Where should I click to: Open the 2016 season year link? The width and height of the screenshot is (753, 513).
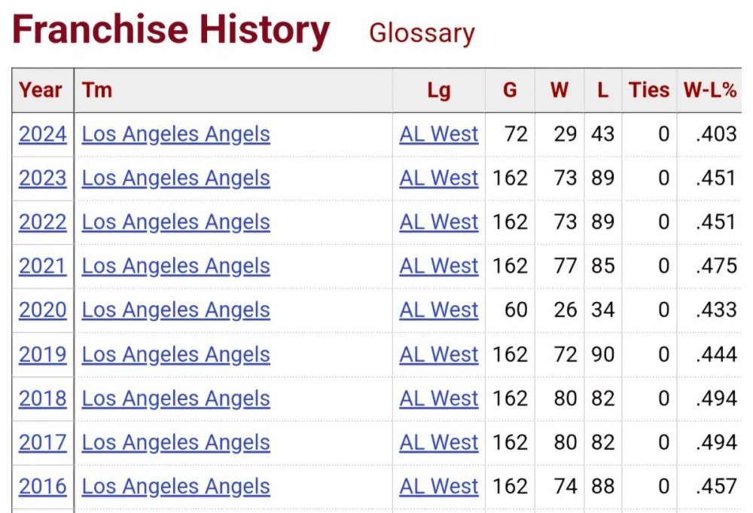click(43, 487)
